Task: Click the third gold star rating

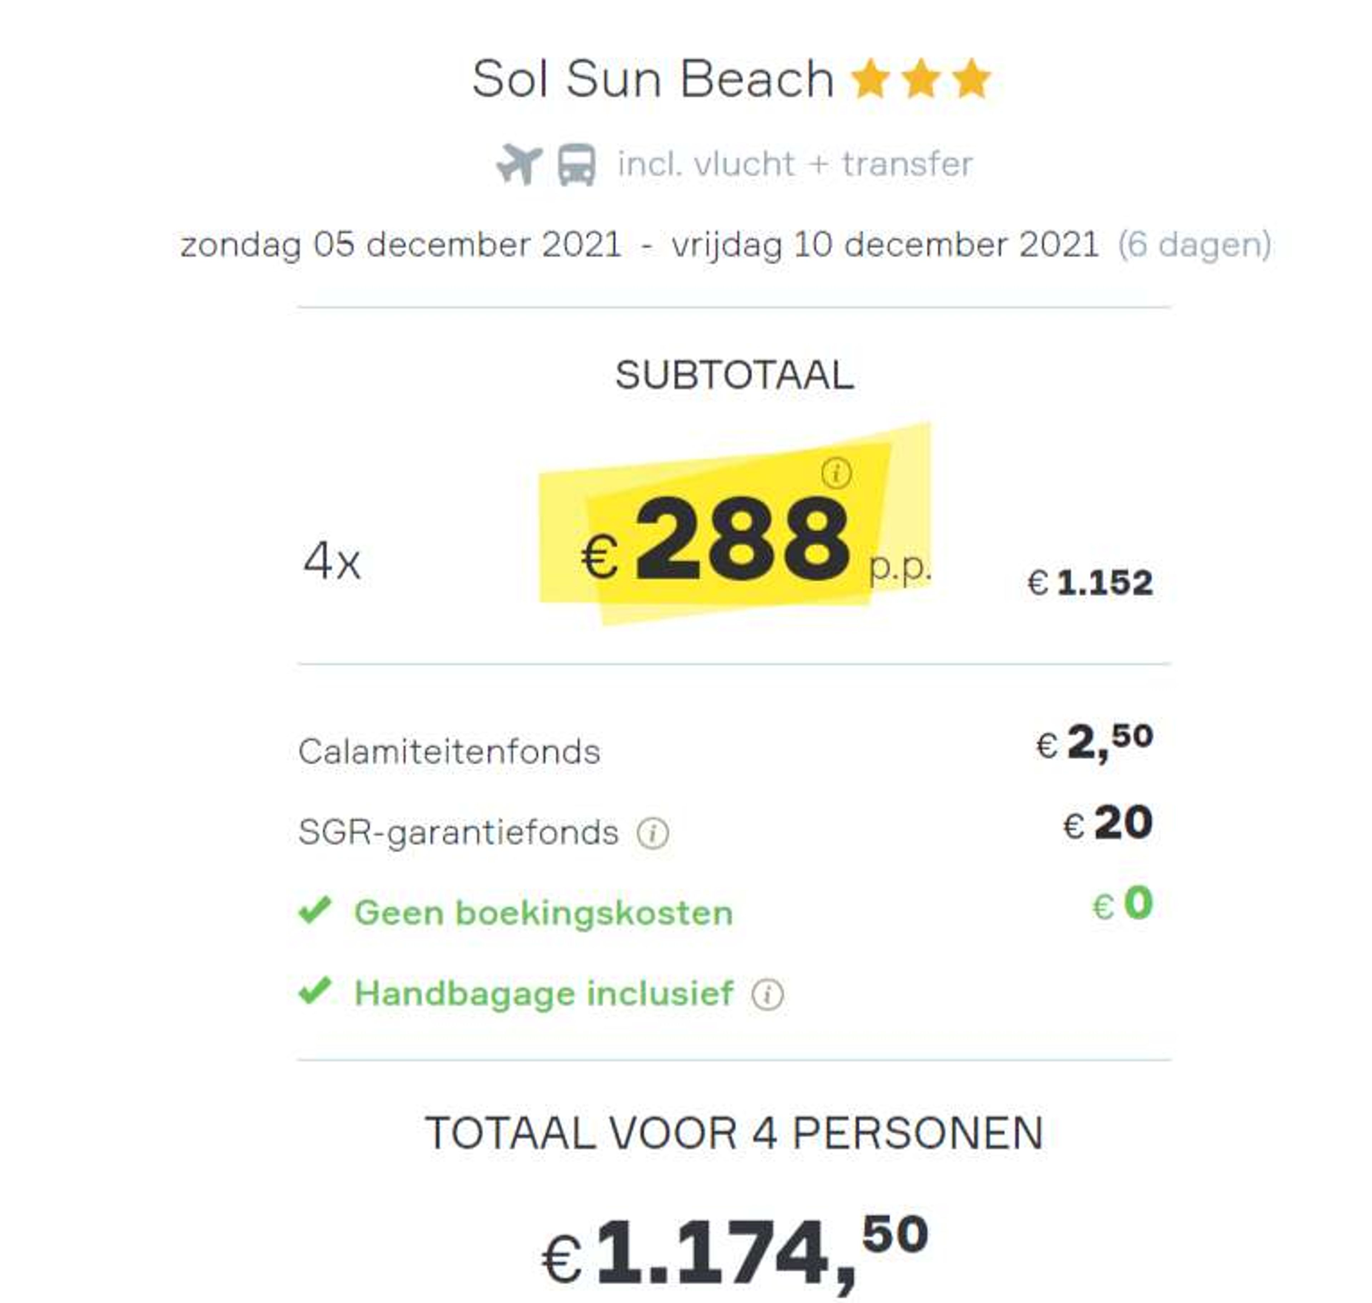Action: point(971,79)
